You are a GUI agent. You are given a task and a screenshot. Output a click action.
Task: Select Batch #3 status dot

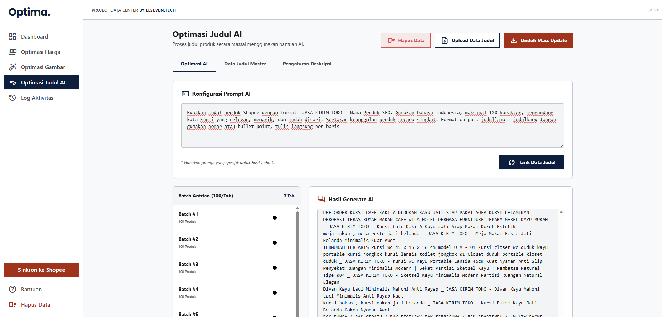click(x=275, y=268)
